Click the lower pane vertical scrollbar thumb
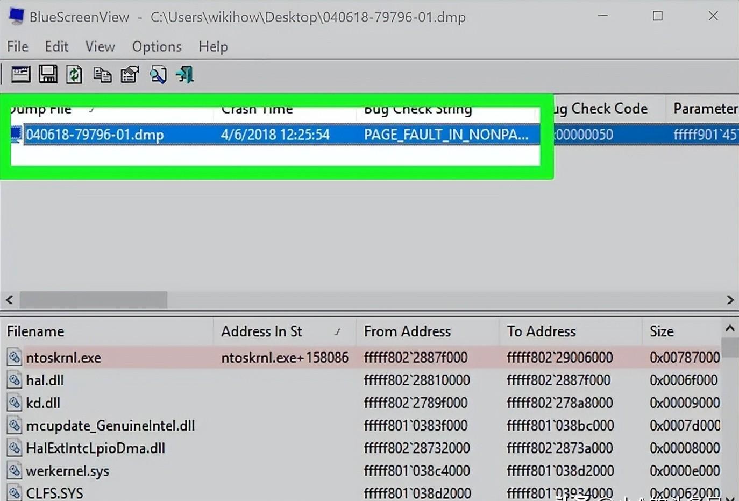This screenshot has width=739, height=501. tap(730, 348)
